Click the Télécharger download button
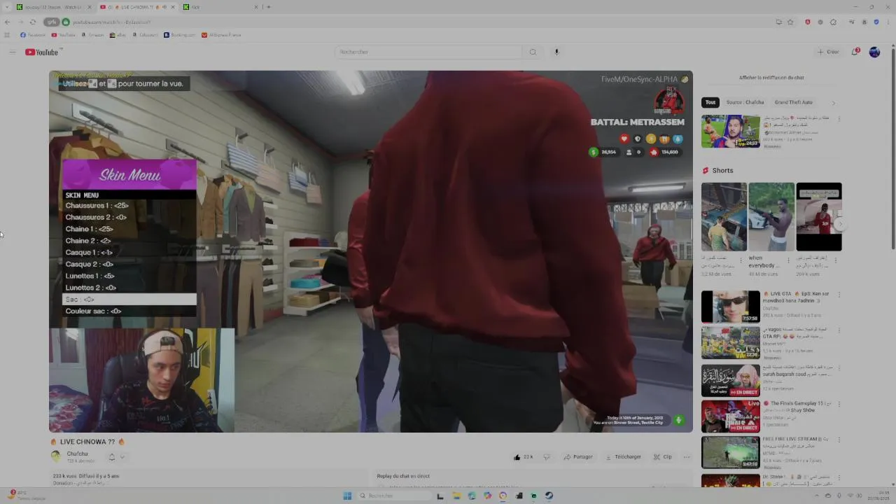The width and height of the screenshot is (896, 504). 623,457
